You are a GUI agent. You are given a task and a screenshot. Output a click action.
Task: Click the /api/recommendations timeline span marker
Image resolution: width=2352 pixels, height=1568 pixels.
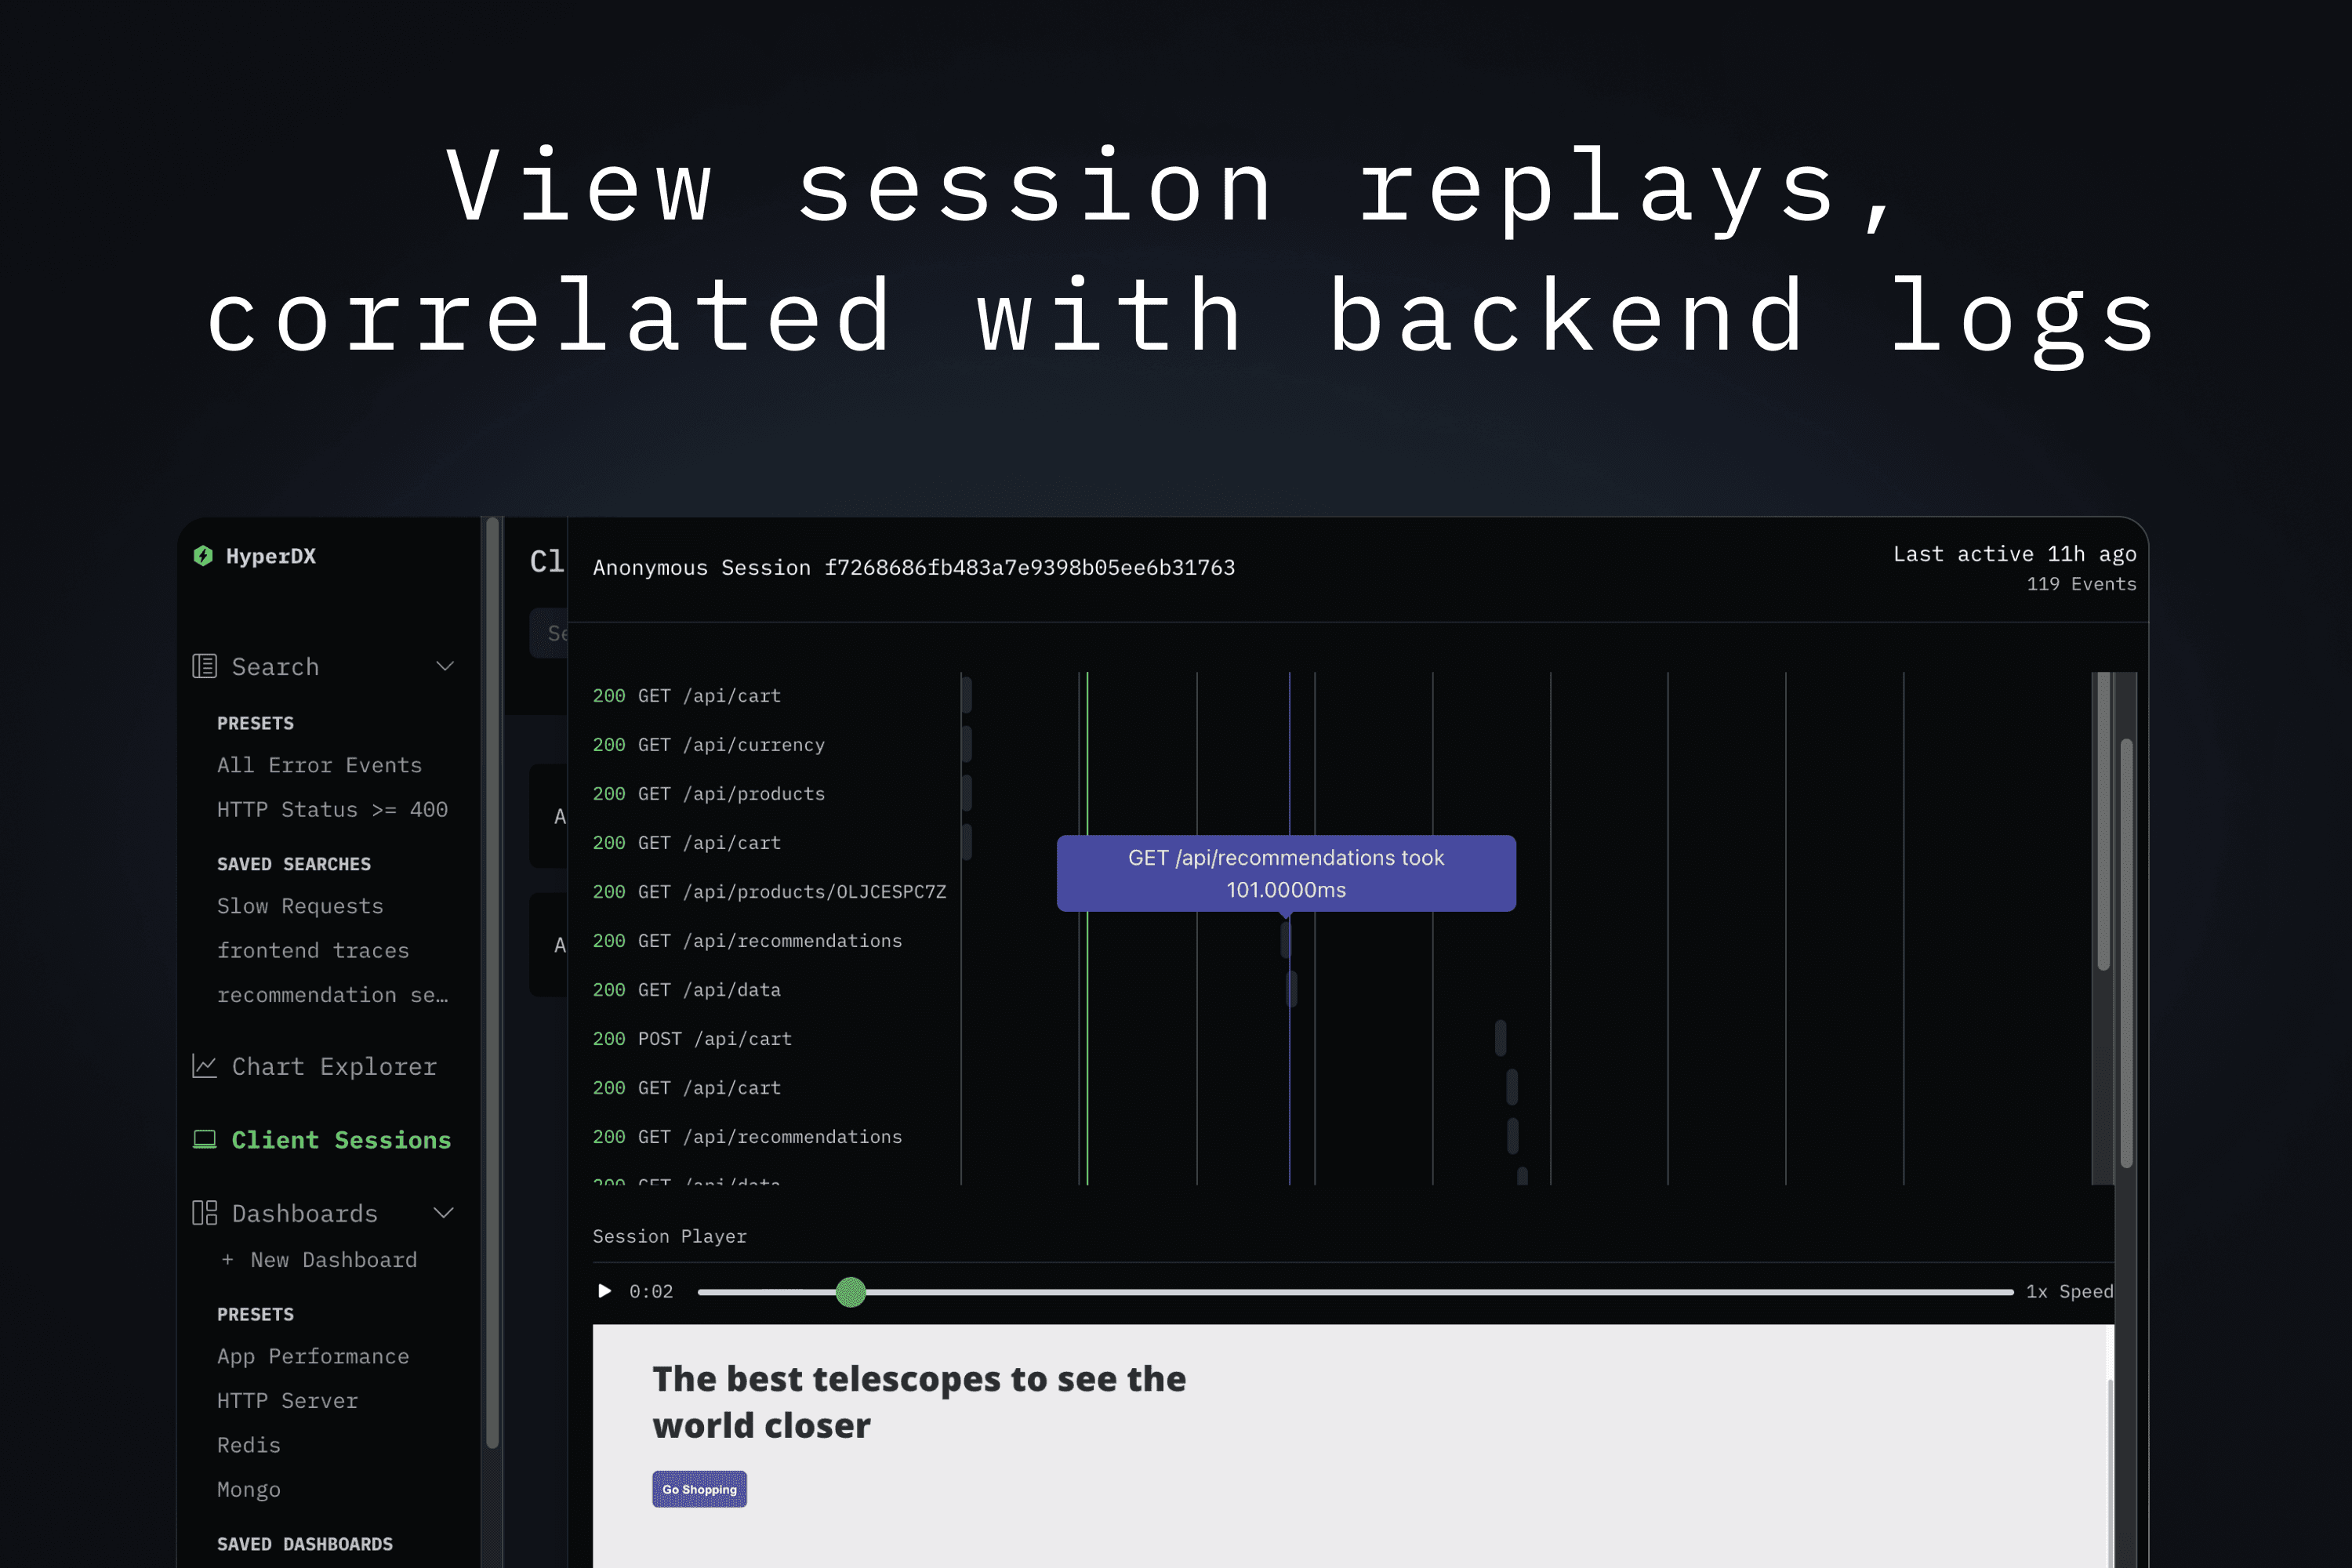[x=1286, y=940]
